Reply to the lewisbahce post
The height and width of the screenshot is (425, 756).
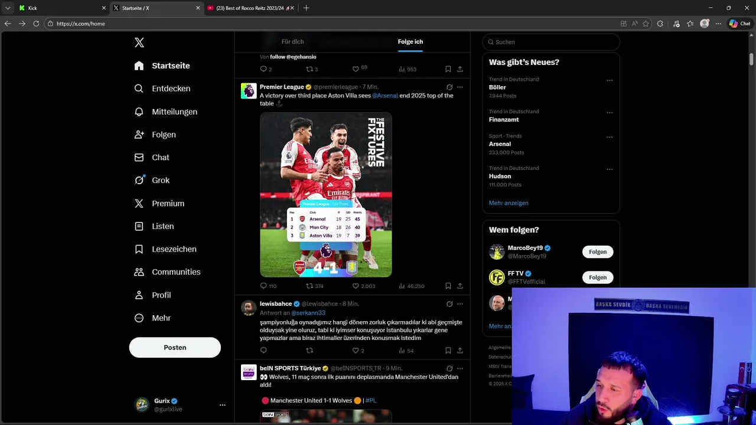[x=264, y=351]
